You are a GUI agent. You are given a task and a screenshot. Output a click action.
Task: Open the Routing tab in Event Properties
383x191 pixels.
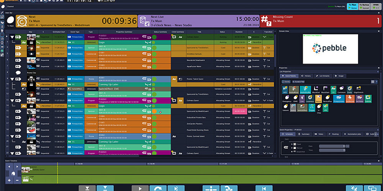pos(333,134)
